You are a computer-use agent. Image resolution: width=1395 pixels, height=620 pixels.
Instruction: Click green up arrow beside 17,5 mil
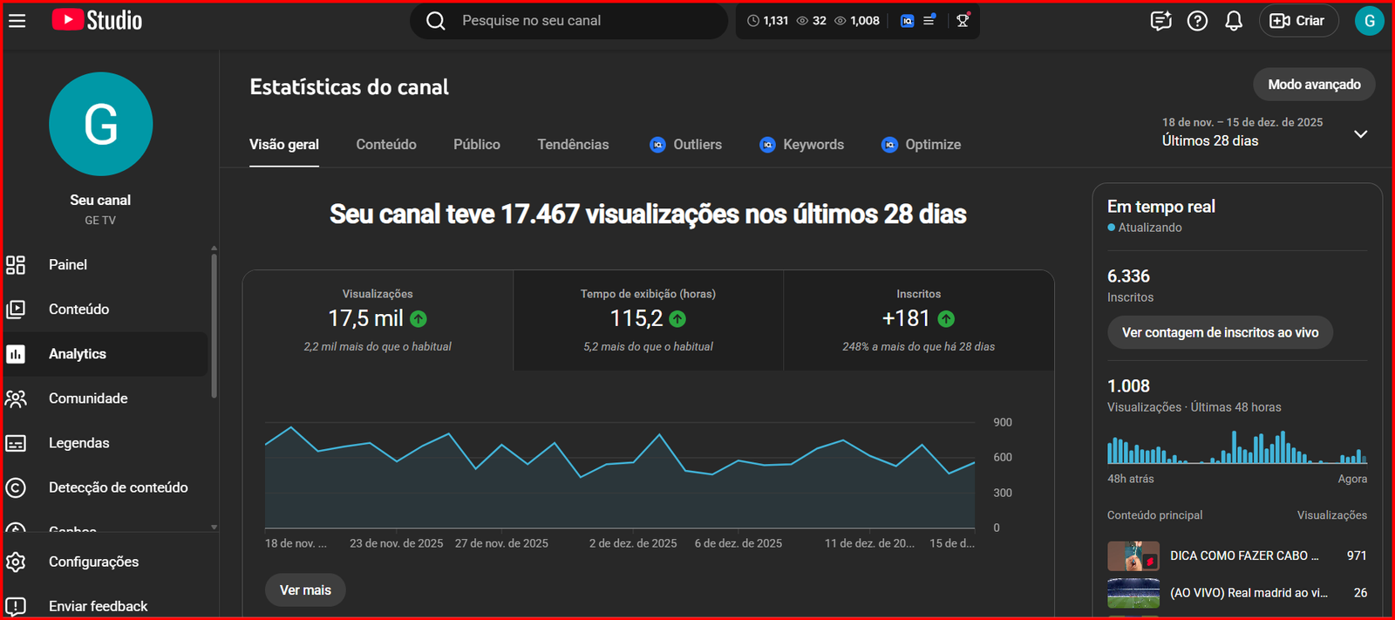coord(418,319)
